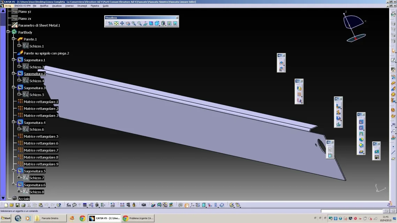Activate Fly mode in Visualizza toolbar
This screenshot has width=397, height=223.
pos(110,23)
